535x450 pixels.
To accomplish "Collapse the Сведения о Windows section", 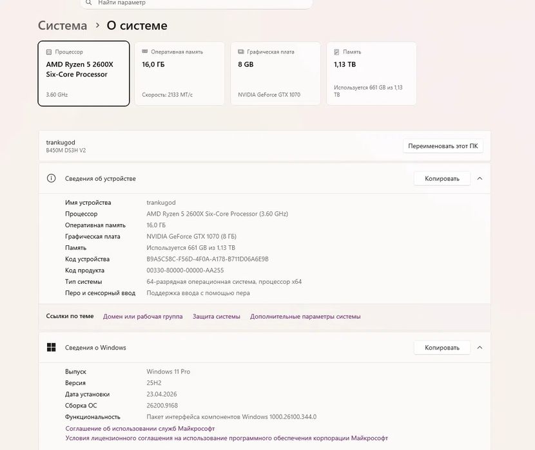I will (480, 348).
